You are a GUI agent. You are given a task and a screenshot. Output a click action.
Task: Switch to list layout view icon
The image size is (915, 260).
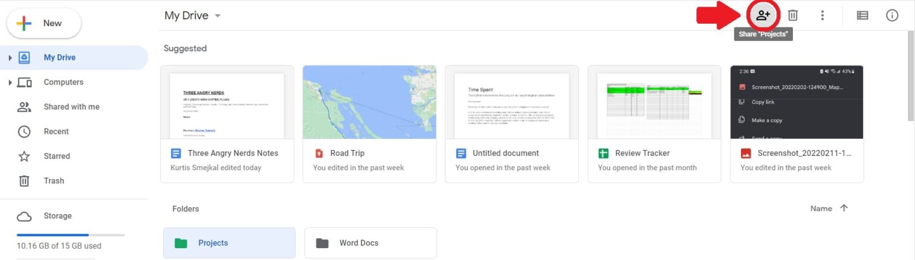click(x=862, y=15)
